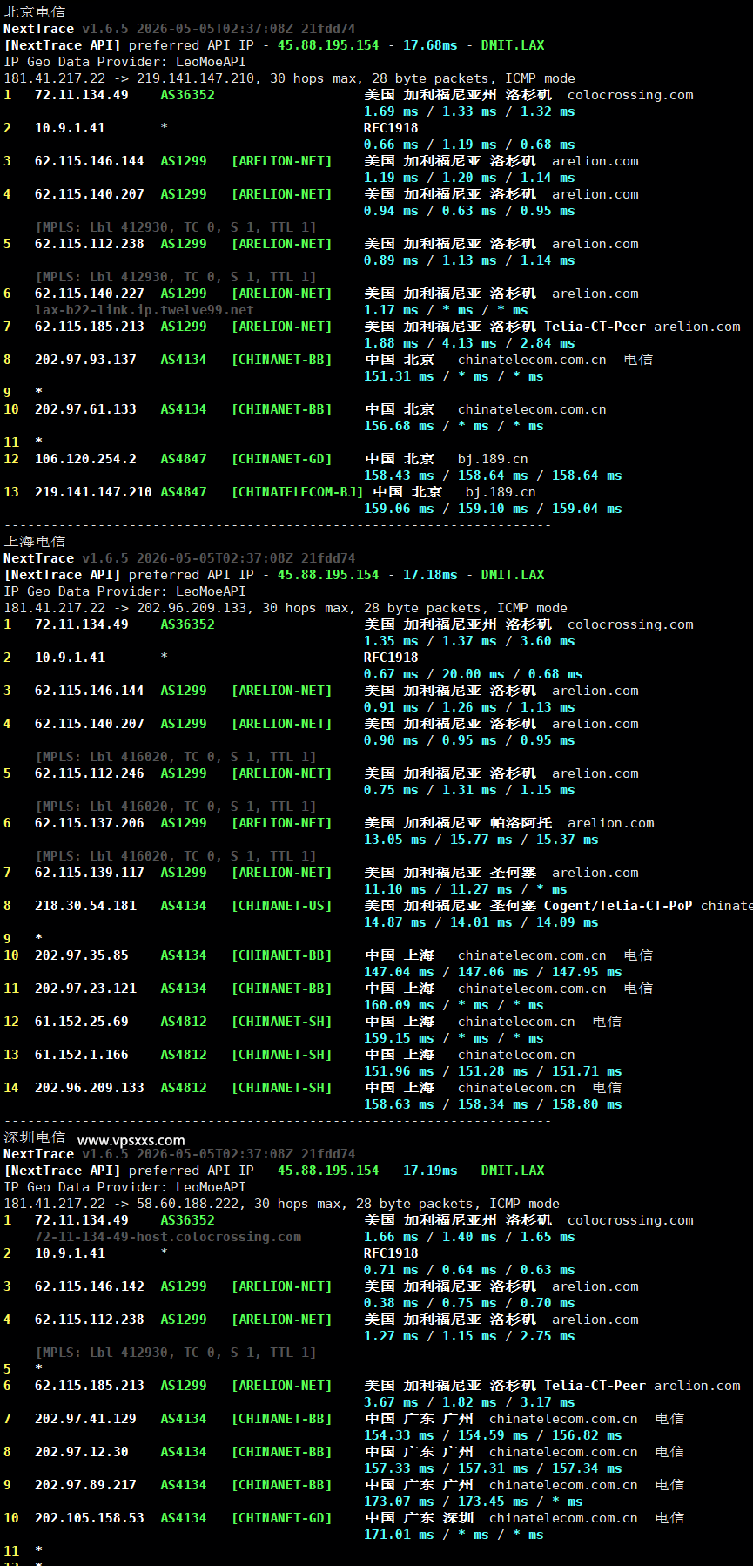
Task: Click hop IP 202.97.61.133
Action: pyautogui.click(x=85, y=409)
